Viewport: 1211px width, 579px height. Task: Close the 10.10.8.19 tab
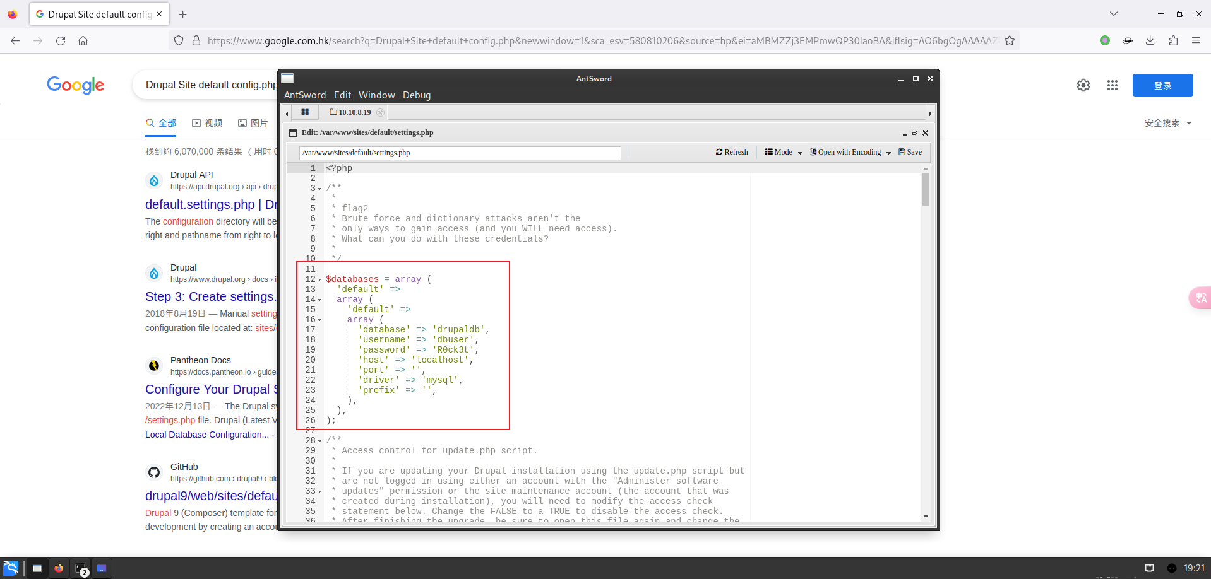tap(380, 112)
